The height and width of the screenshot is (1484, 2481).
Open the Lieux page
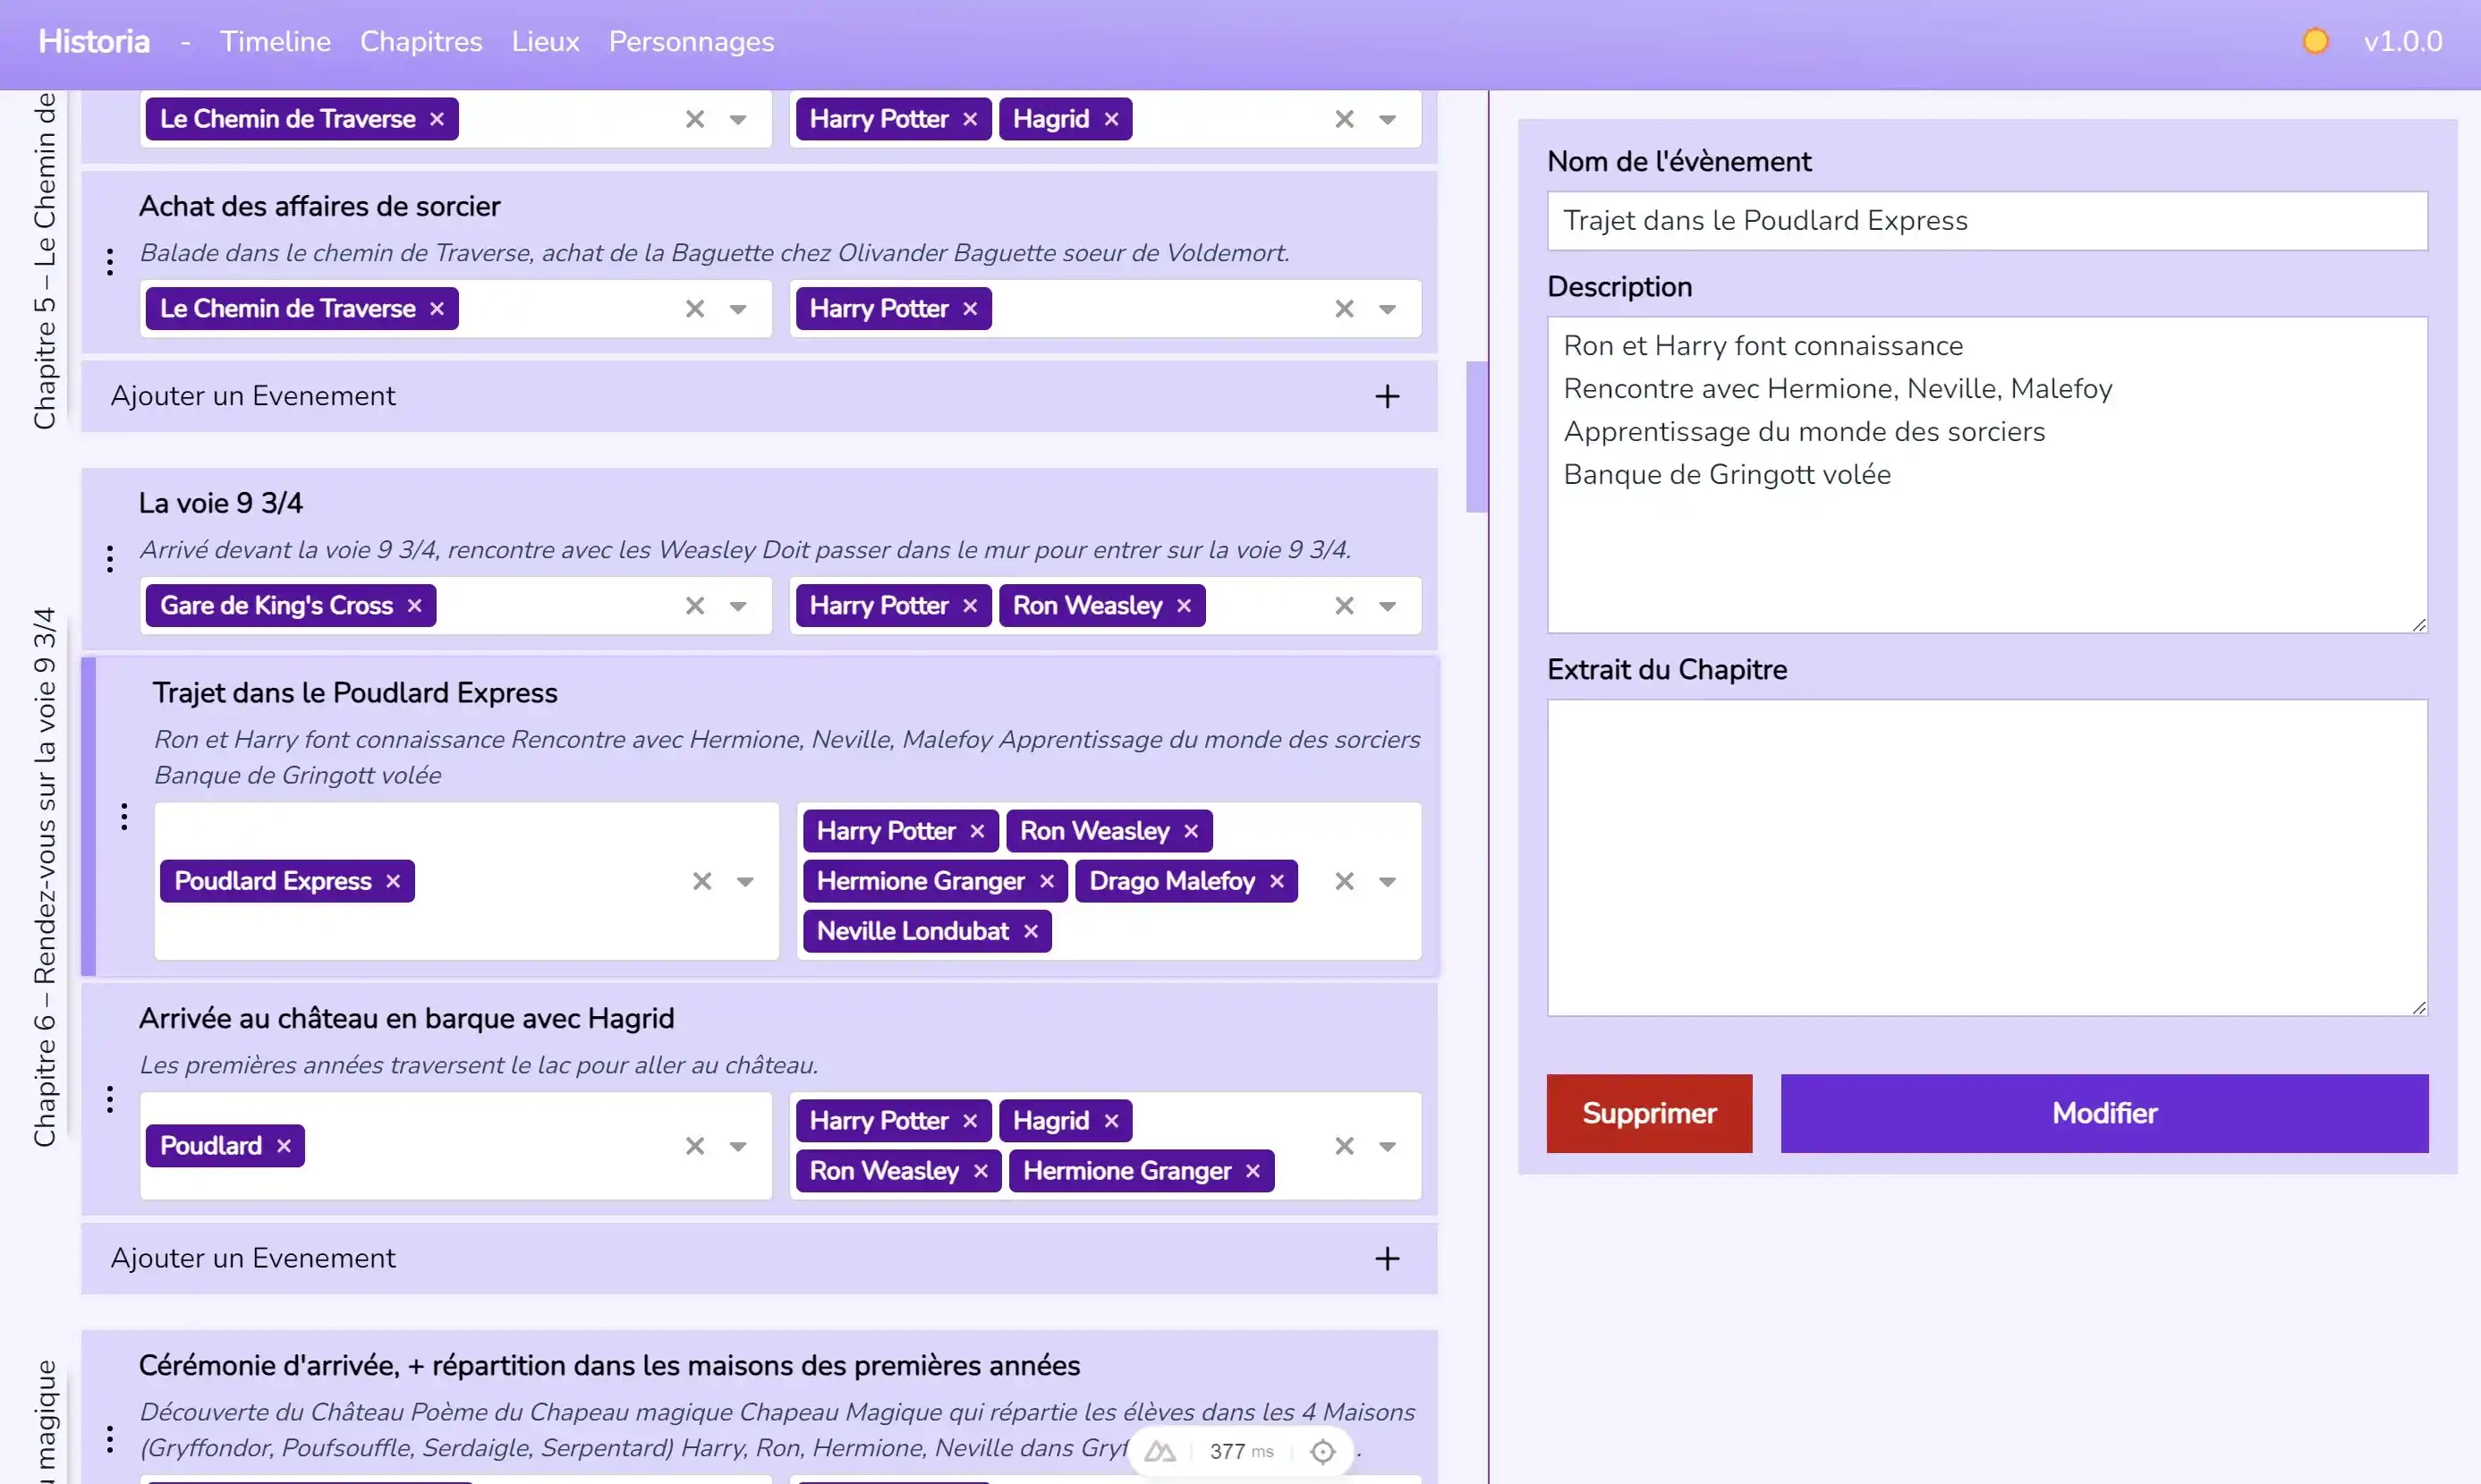click(x=546, y=41)
